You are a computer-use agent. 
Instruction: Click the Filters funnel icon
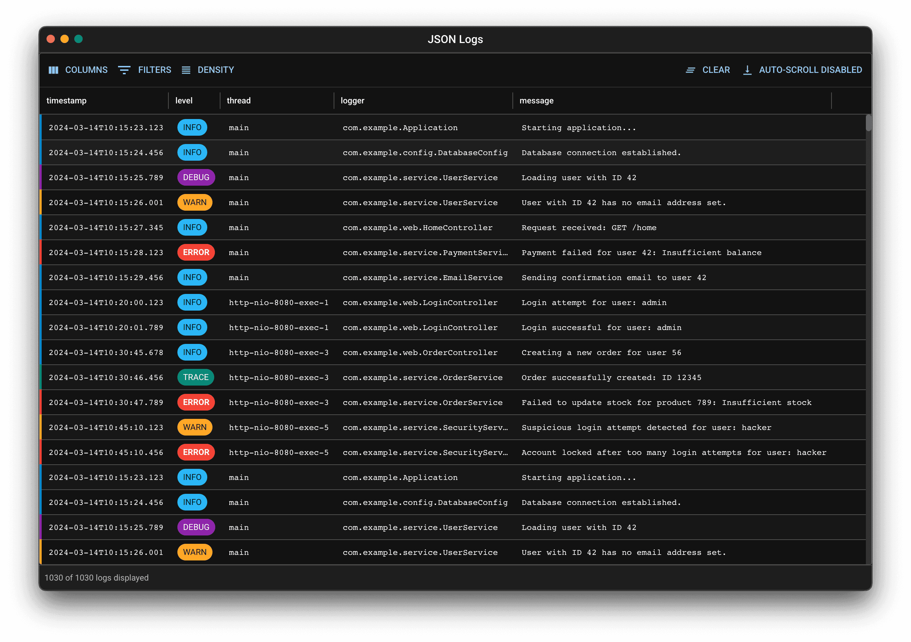tap(124, 70)
